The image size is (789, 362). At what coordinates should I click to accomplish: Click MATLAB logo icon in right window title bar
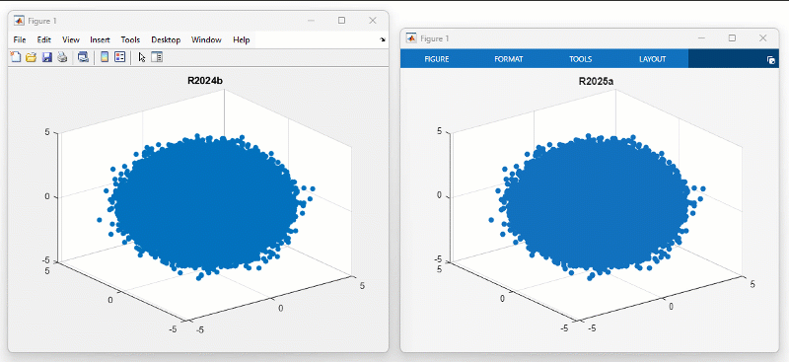tap(411, 38)
